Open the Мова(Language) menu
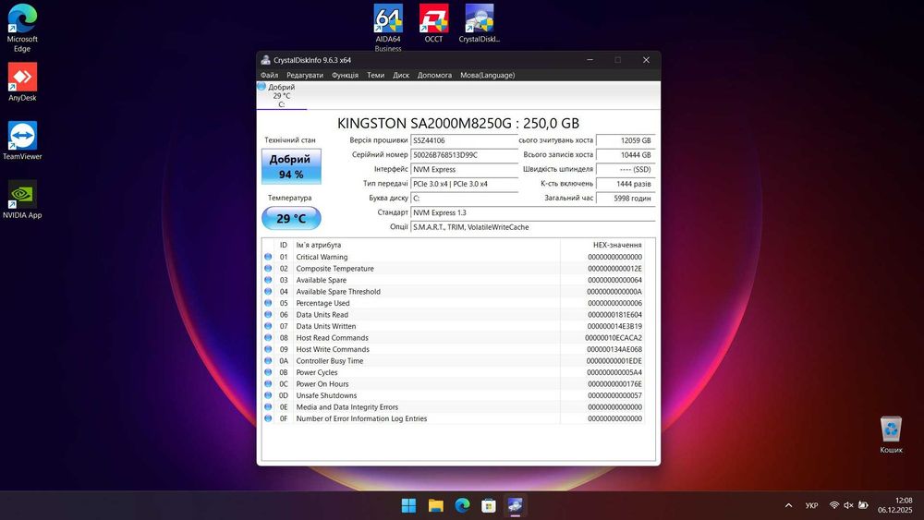 [x=487, y=76]
